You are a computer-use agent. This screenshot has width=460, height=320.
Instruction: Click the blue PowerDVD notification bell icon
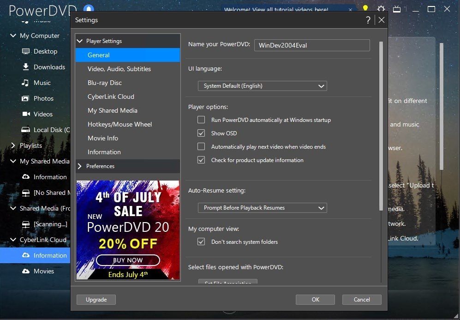[x=89, y=9]
